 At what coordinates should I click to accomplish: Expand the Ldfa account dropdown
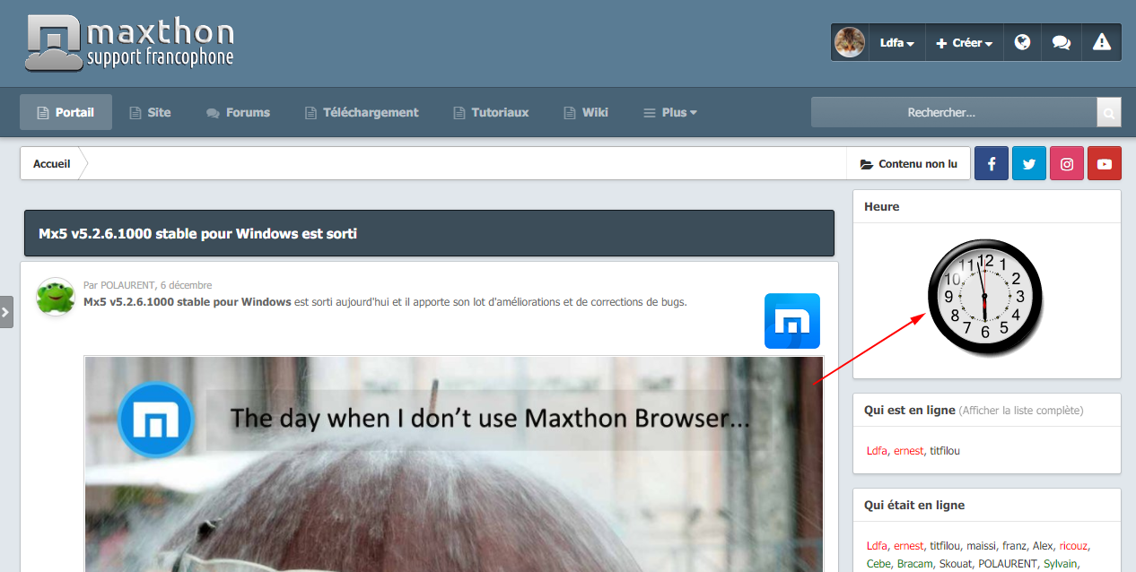coord(896,42)
